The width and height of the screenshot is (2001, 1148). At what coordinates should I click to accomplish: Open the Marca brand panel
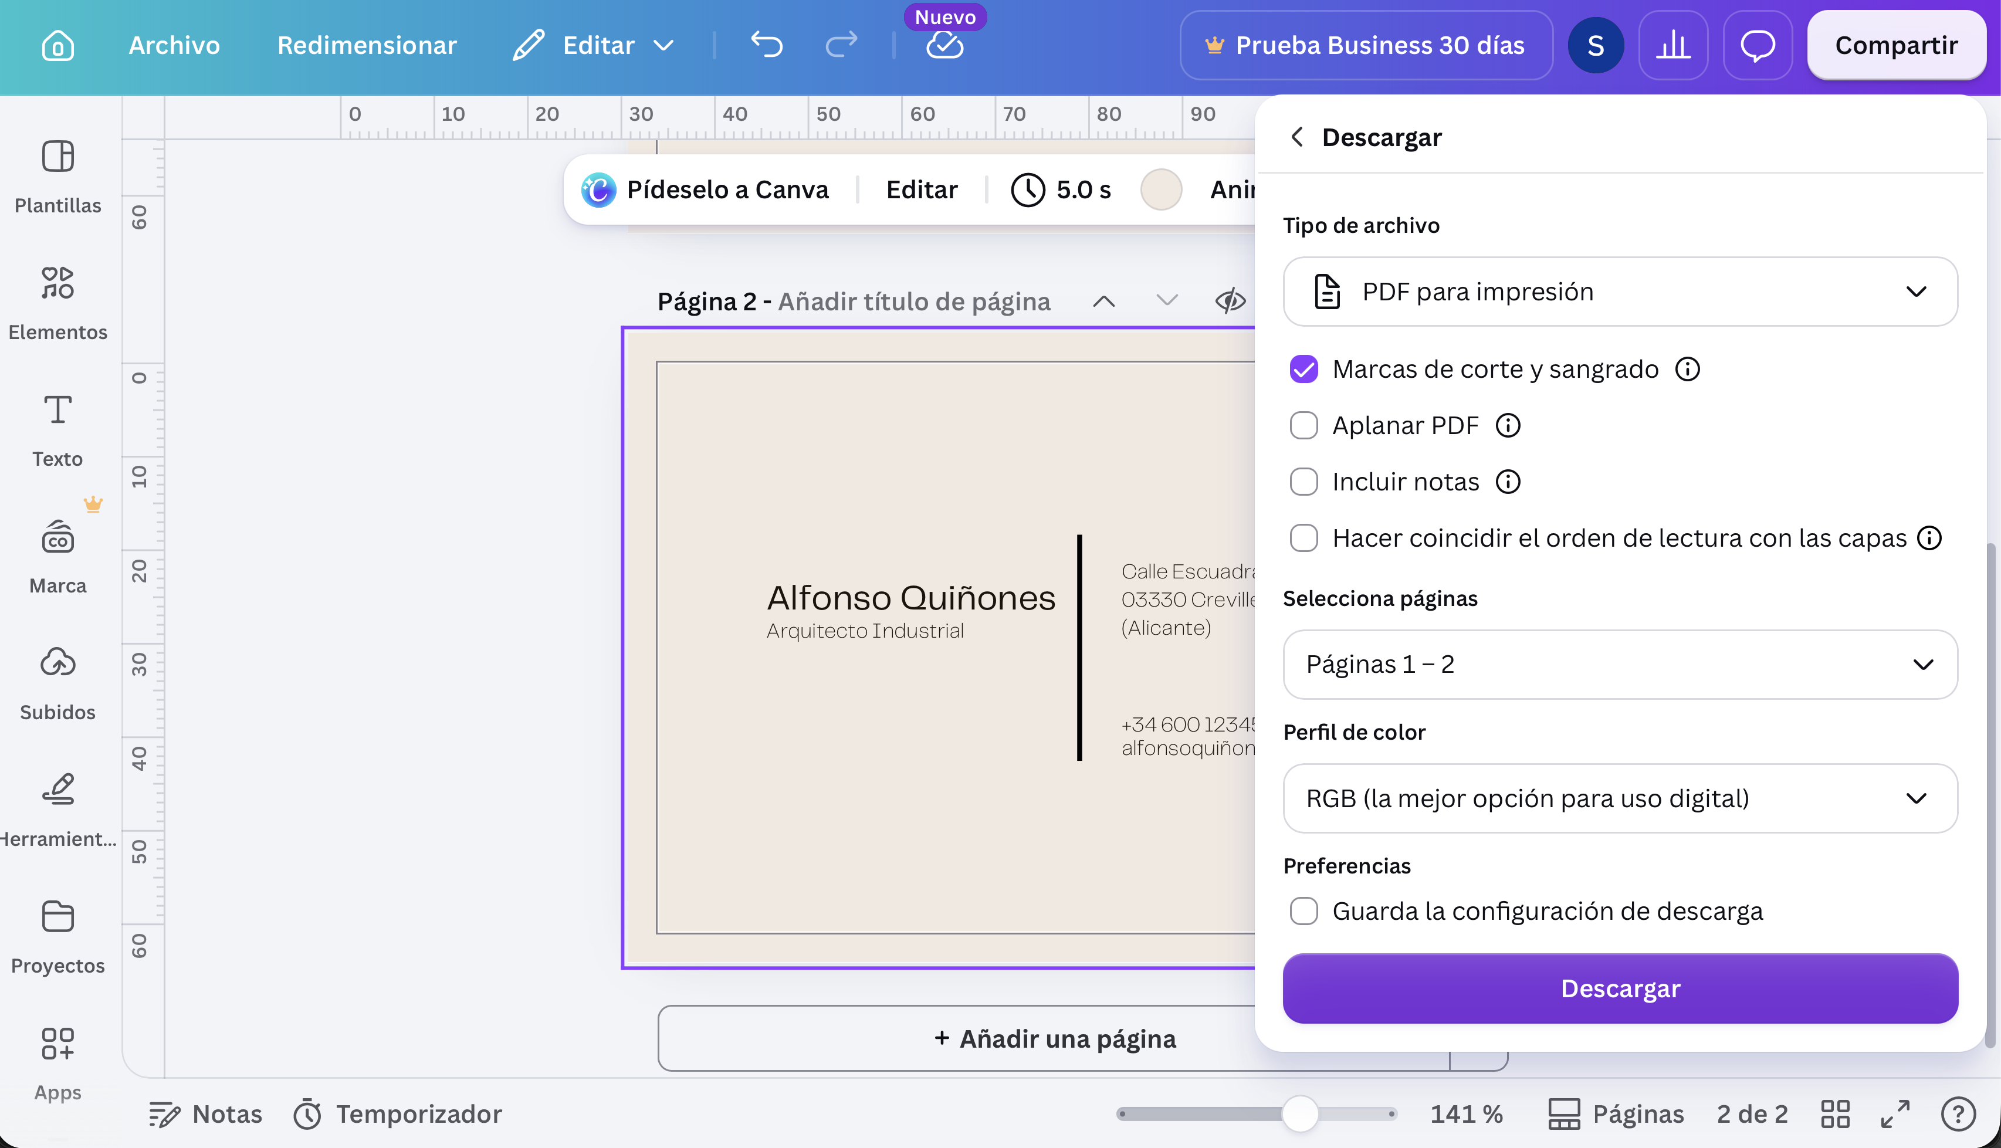tap(57, 557)
